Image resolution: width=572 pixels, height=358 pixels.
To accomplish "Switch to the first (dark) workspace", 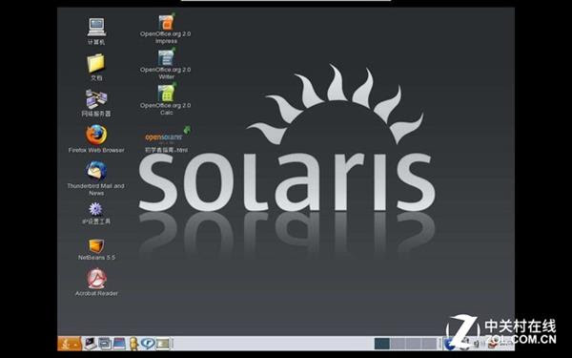I will (382, 344).
